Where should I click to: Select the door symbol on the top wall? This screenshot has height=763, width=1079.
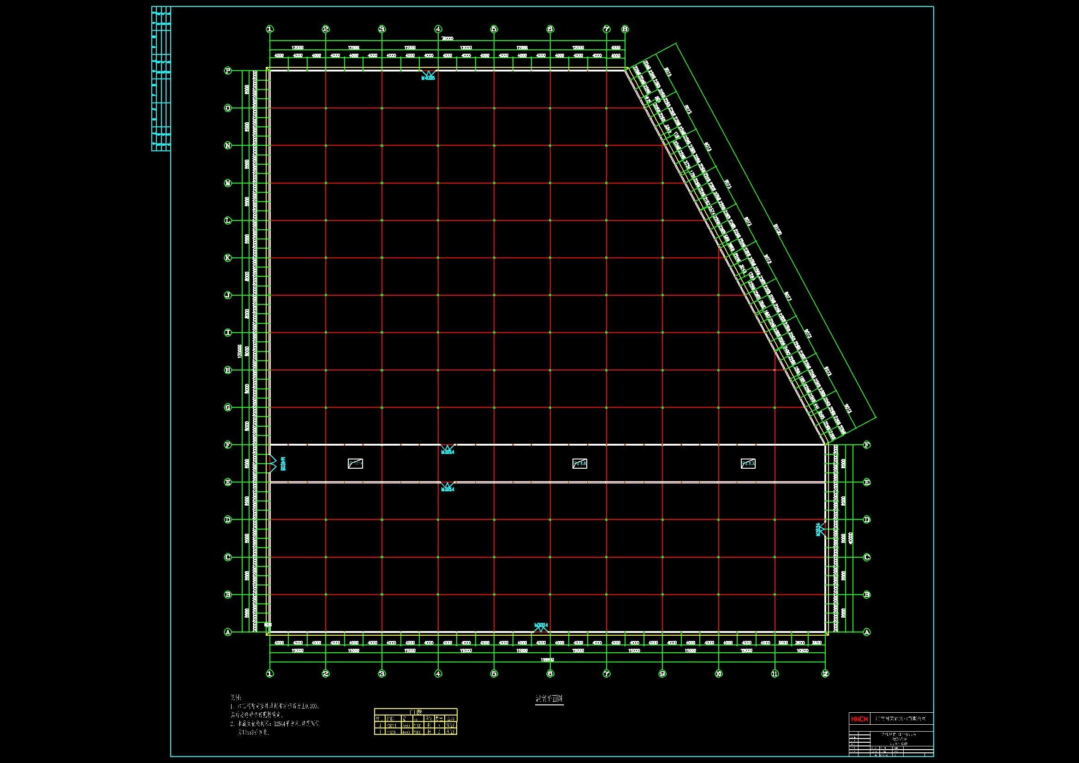[x=428, y=75]
